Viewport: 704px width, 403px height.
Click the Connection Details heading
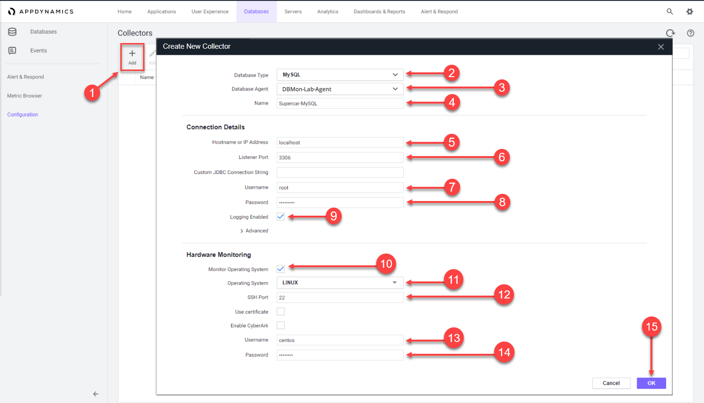(216, 127)
